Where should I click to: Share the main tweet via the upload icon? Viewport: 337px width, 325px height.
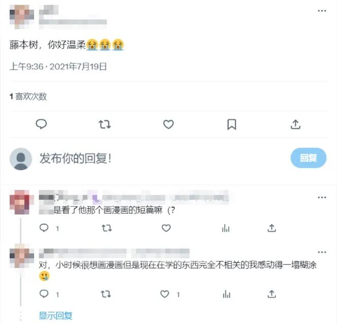[x=295, y=124]
